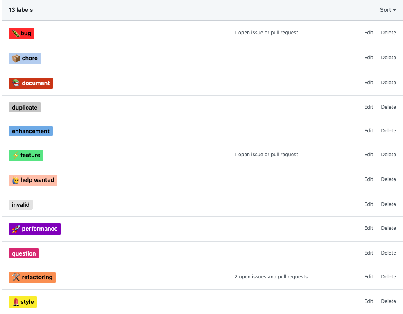403x314 pixels.
Task: Delete the help wanted label
Action: (x=388, y=179)
